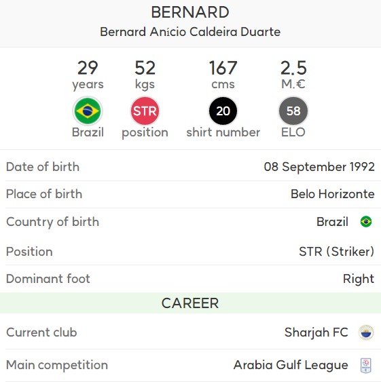
Task: Click the red STR position badge
Action: 145,111
